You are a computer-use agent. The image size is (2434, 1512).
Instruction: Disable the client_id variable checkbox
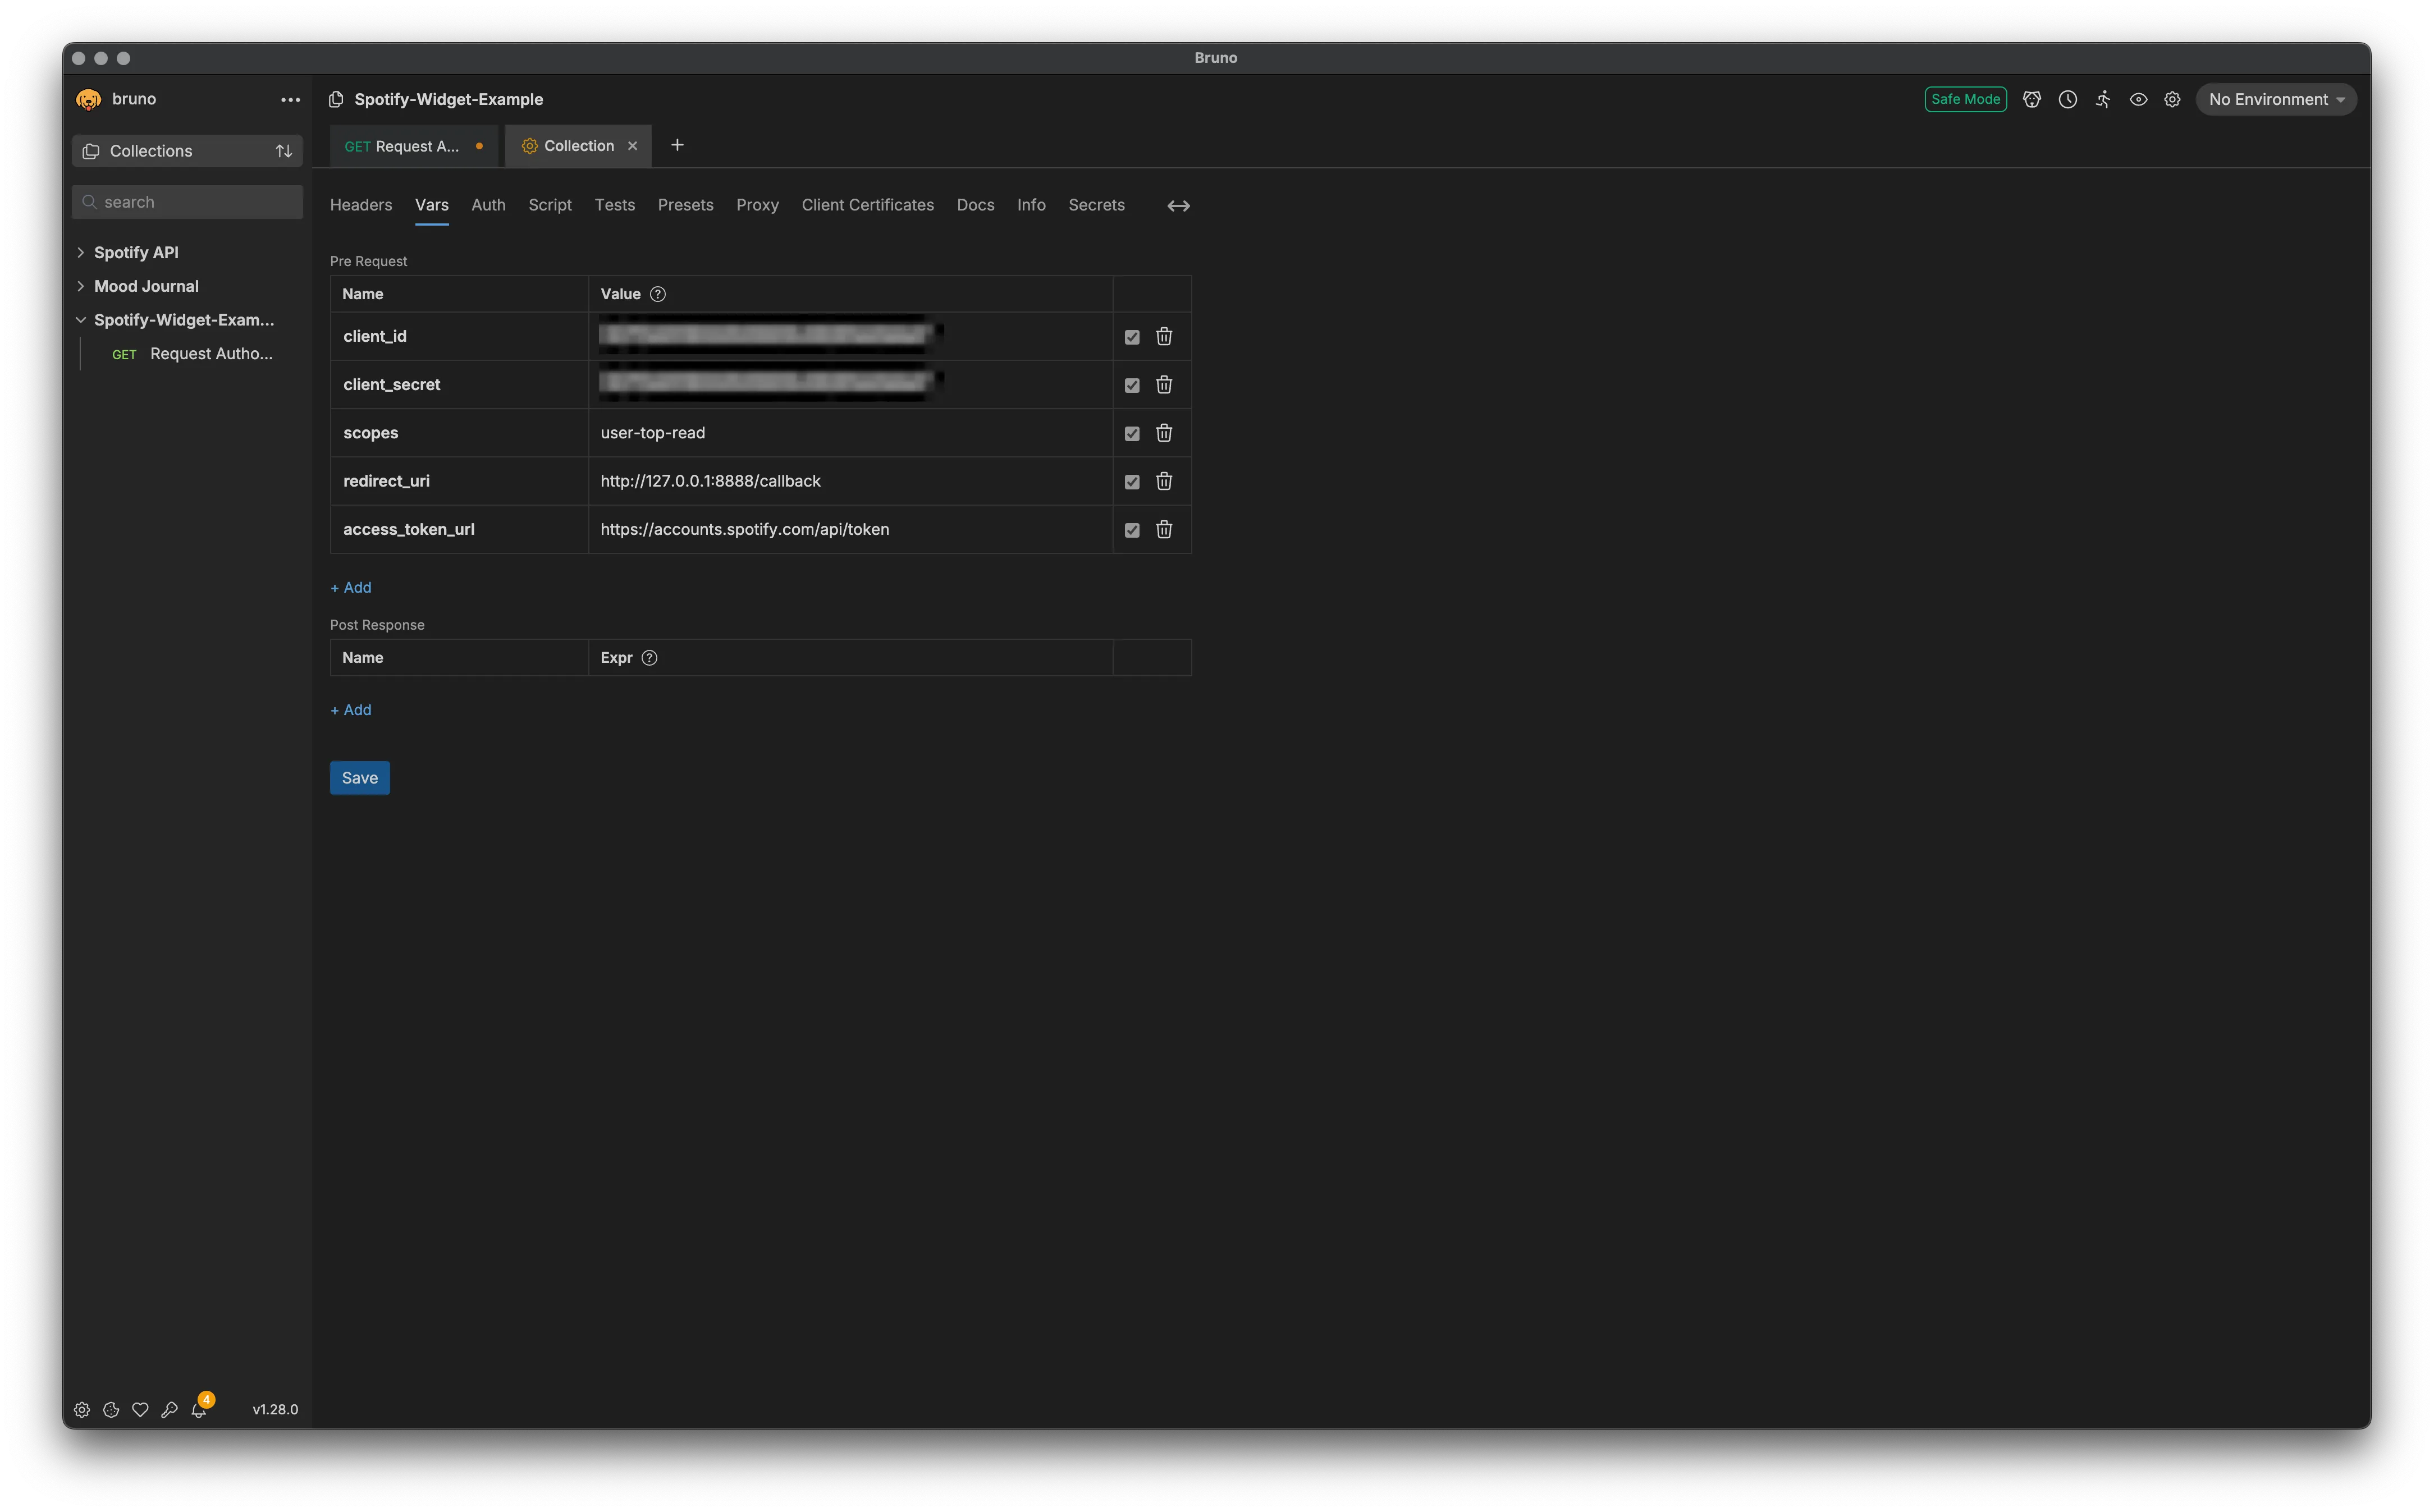(1131, 336)
